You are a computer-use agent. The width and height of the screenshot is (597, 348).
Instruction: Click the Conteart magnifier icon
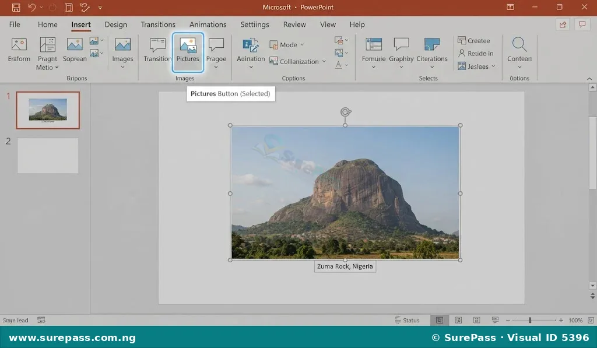(x=519, y=44)
